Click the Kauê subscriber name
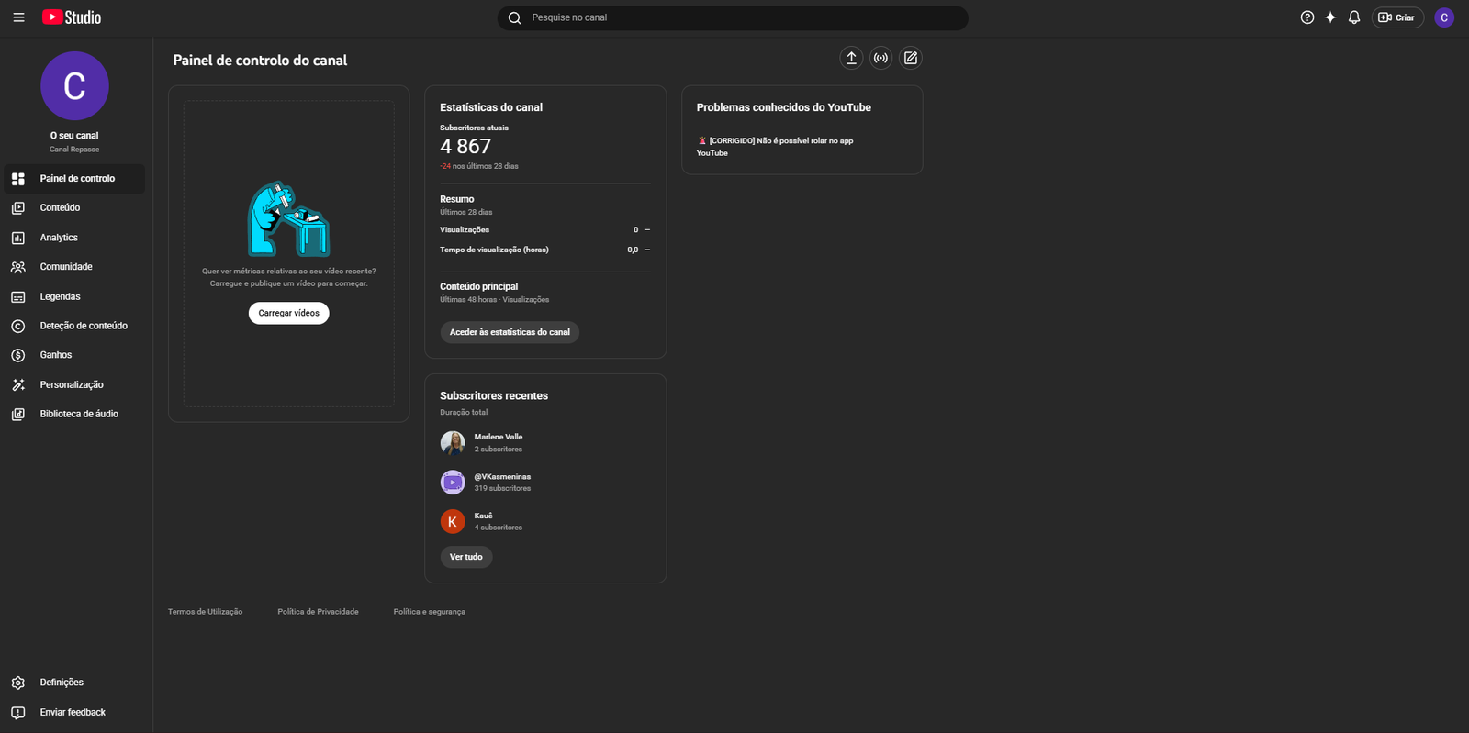 [484, 516]
